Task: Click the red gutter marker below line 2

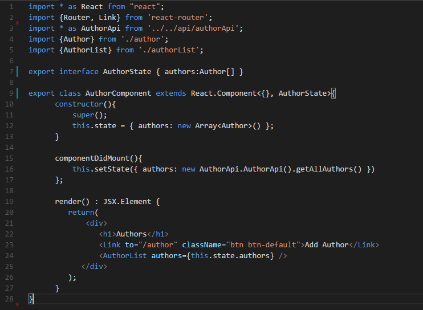Action: (x=18, y=23)
